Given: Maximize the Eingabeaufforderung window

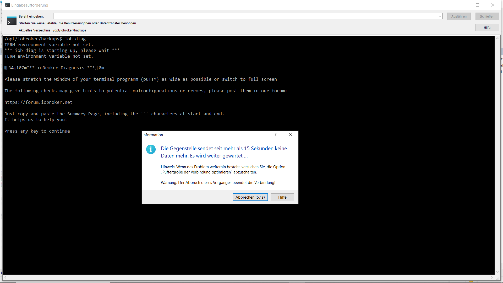Looking at the screenshot, I should [x=477, y=5].
